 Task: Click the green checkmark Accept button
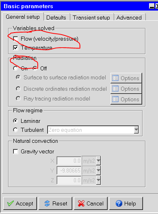click(x=20, y=203)
